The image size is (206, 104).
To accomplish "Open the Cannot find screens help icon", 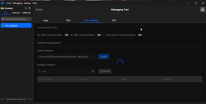I will point(25,99).
